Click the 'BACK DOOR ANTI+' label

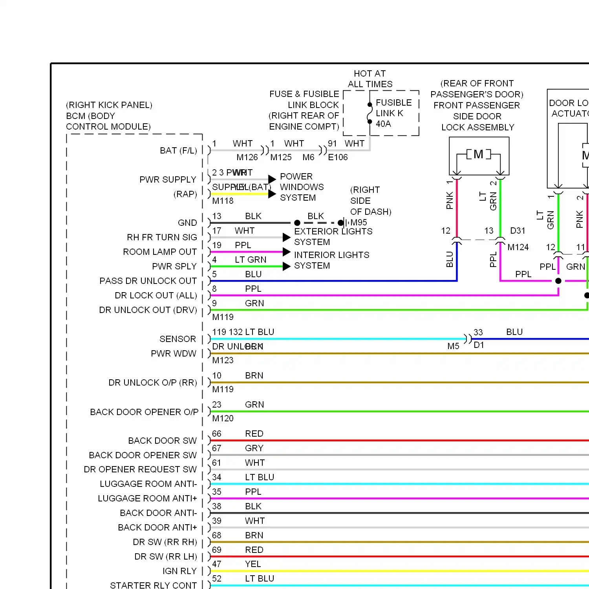pyautogui.click(x=157, y=527)
